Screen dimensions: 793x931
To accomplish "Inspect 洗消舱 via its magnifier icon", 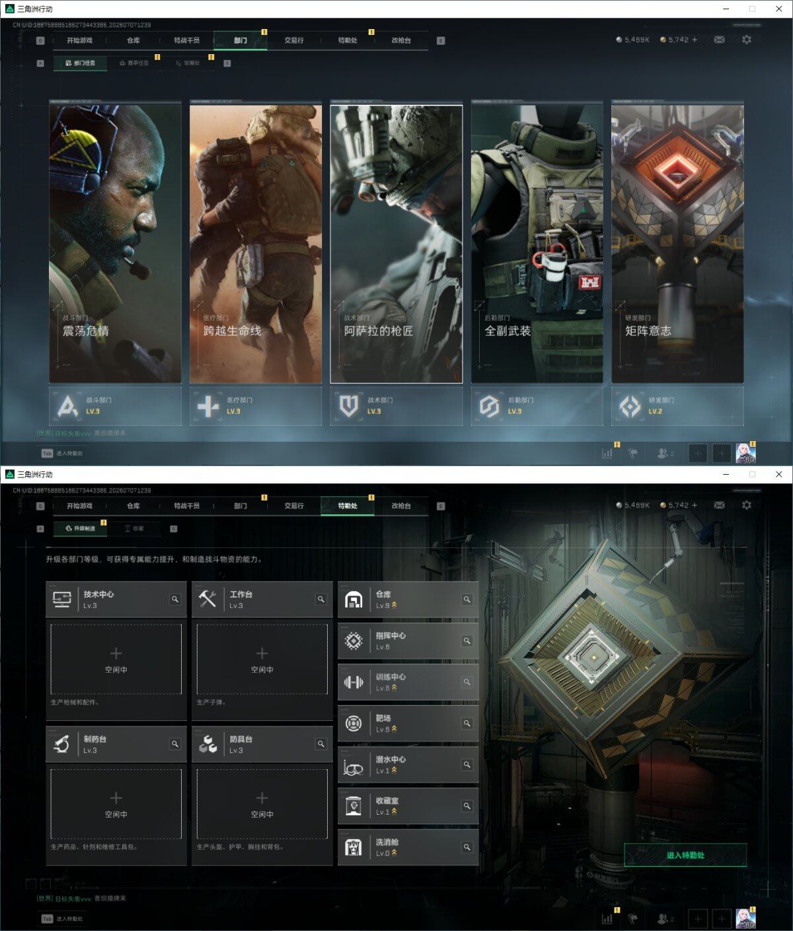I will click(x=467, y=847).
